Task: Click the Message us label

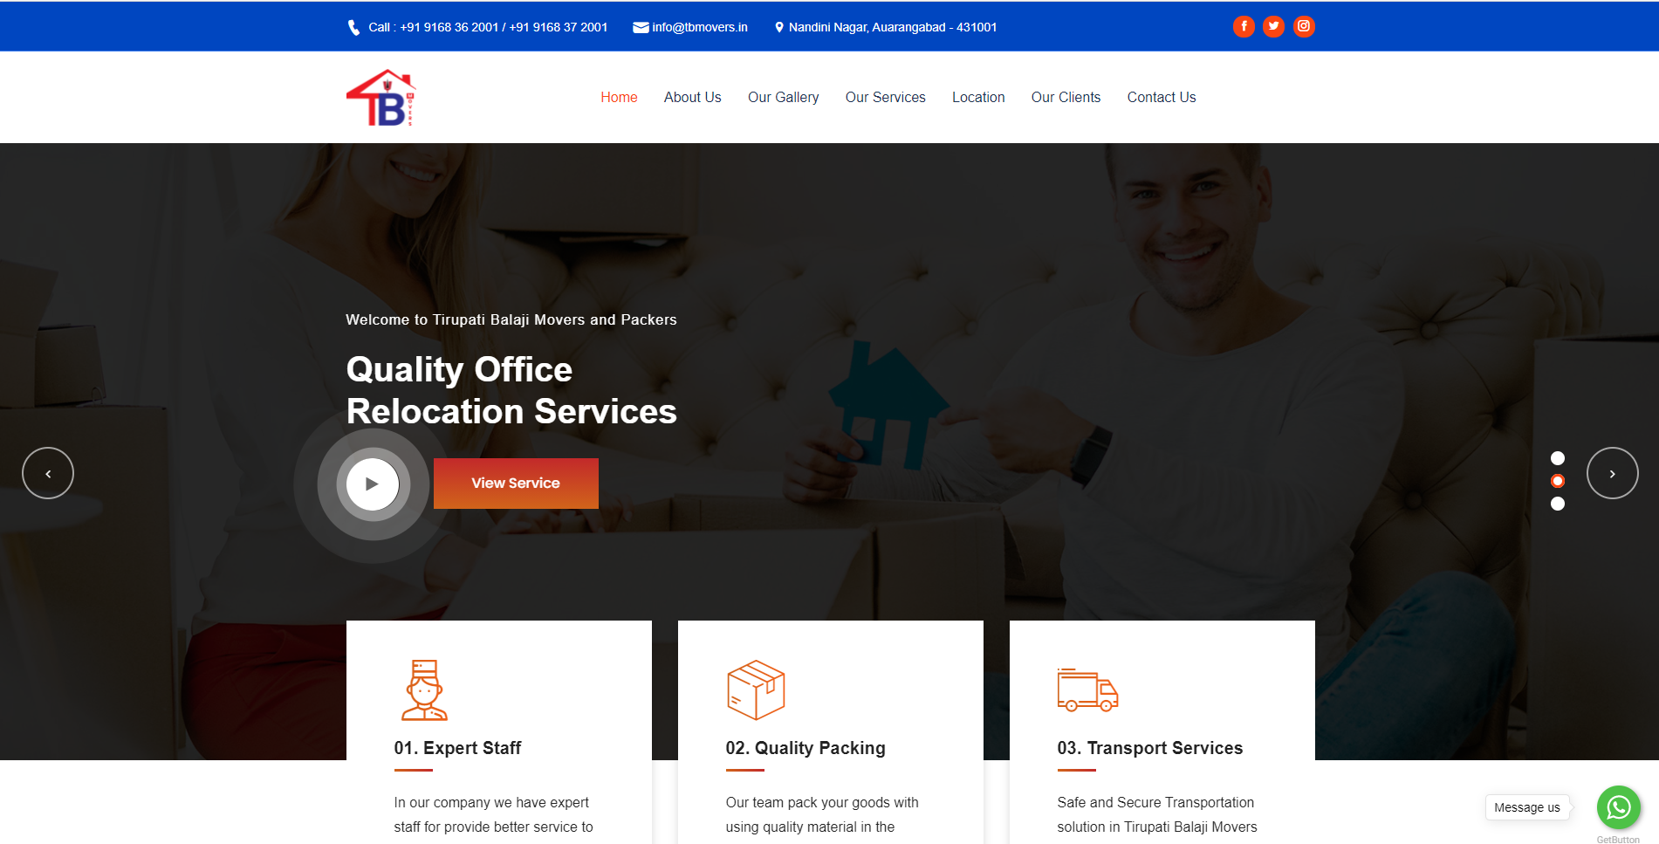Action: [1527, 807]
